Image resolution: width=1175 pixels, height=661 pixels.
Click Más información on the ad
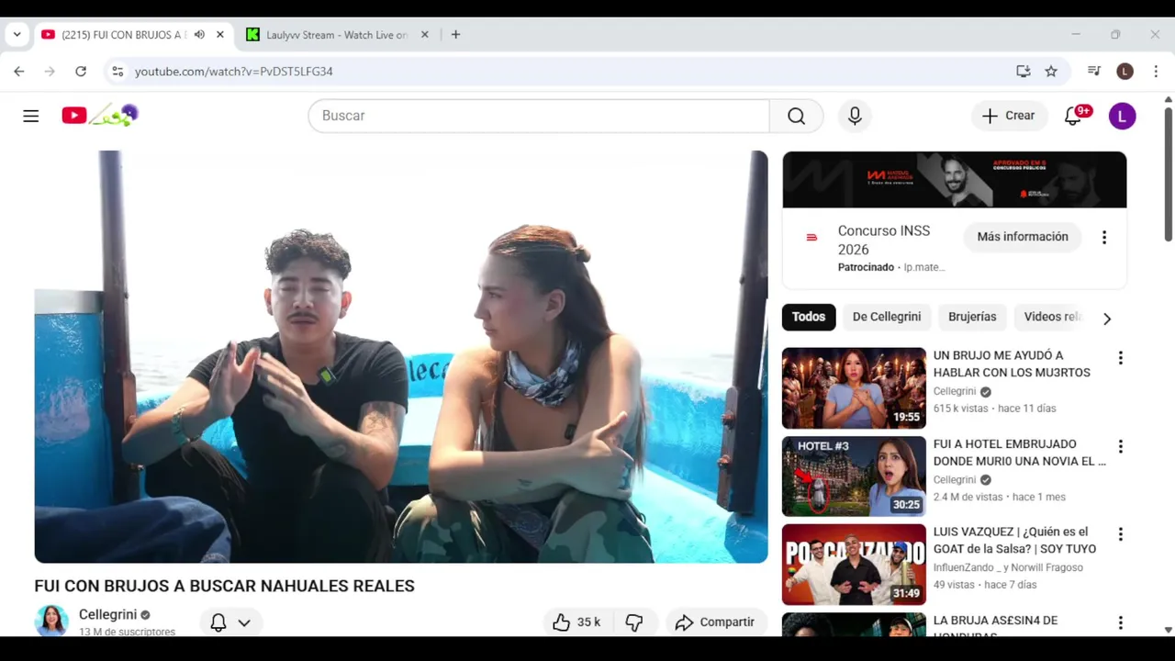(1023, 237)
